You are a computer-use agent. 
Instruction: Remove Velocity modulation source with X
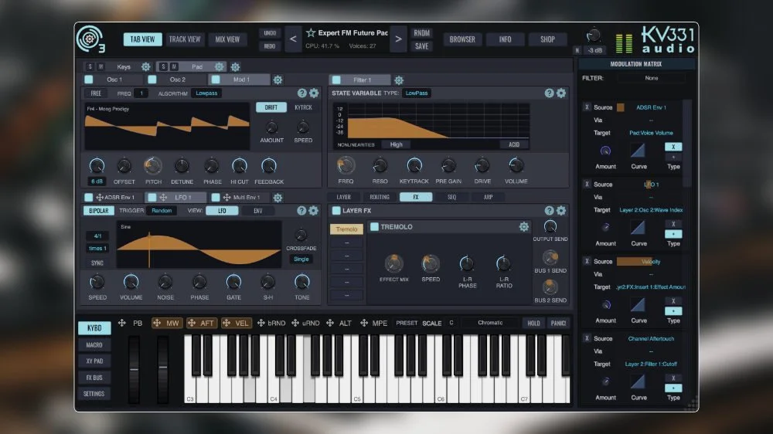point(587,261)
